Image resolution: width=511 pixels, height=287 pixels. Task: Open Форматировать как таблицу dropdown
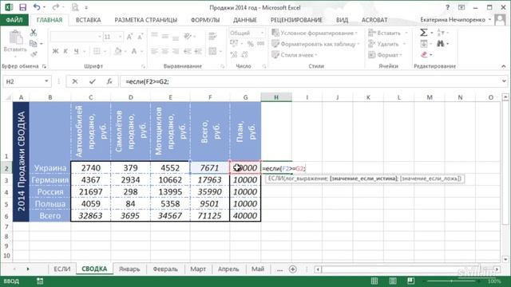[315, 44]
